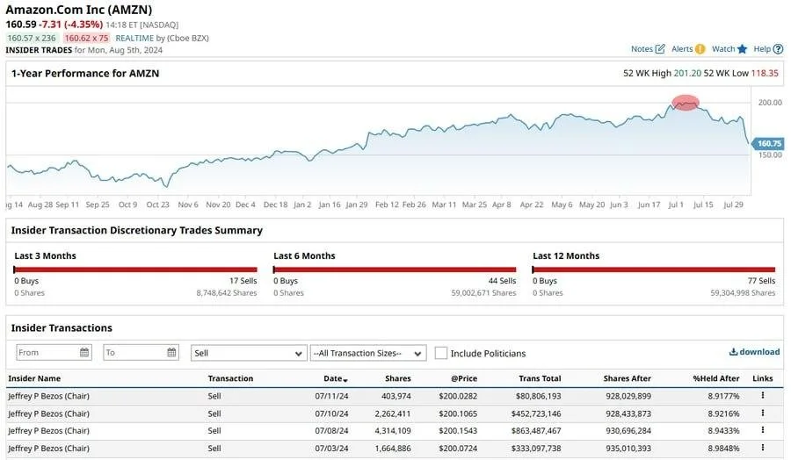The width and height of the screenshot is (791, 460).
Task: Sort by Insider Name column header
Action: (34, 378)
